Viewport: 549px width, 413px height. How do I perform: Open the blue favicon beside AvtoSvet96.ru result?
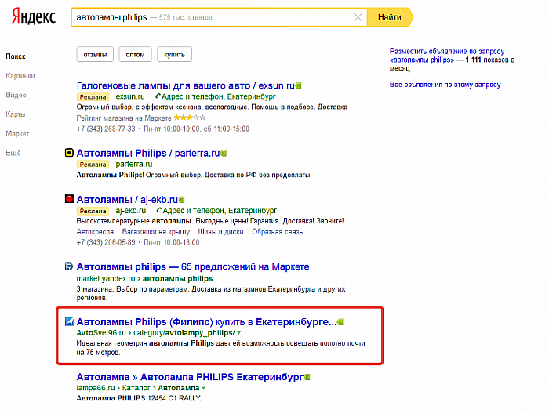pos(69,321)
